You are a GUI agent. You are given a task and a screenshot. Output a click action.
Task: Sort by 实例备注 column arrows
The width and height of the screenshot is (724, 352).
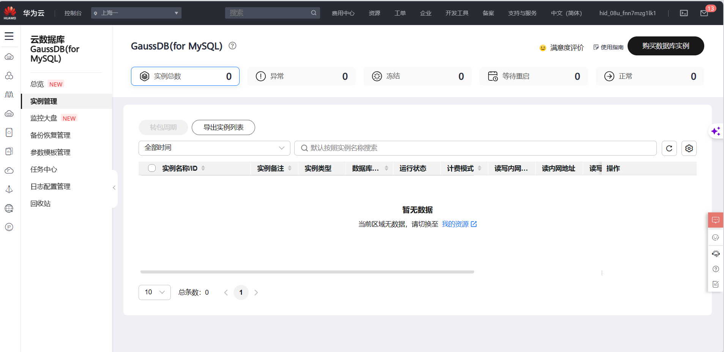(290, 168)
